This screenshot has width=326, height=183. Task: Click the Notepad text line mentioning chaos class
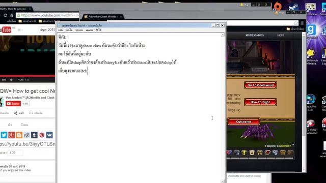coord(101,45)
